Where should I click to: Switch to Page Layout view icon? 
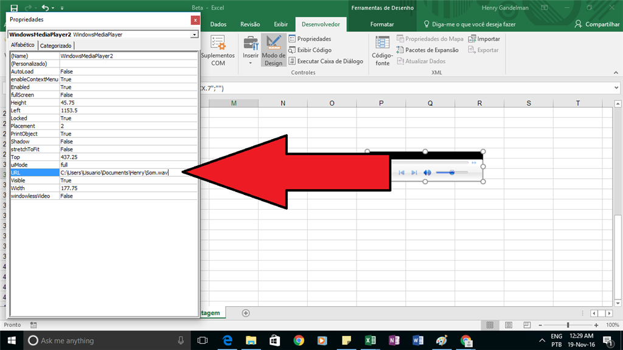pos(509,325)
